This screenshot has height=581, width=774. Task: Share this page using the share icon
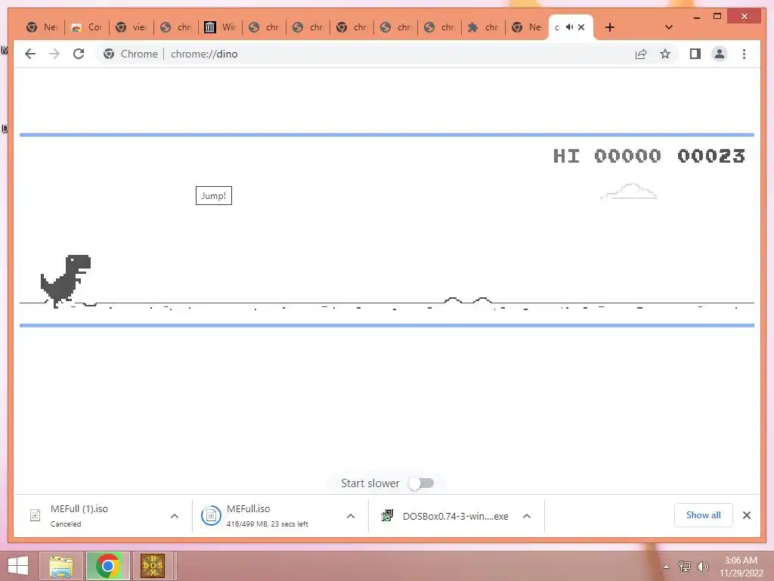(641, 54)
